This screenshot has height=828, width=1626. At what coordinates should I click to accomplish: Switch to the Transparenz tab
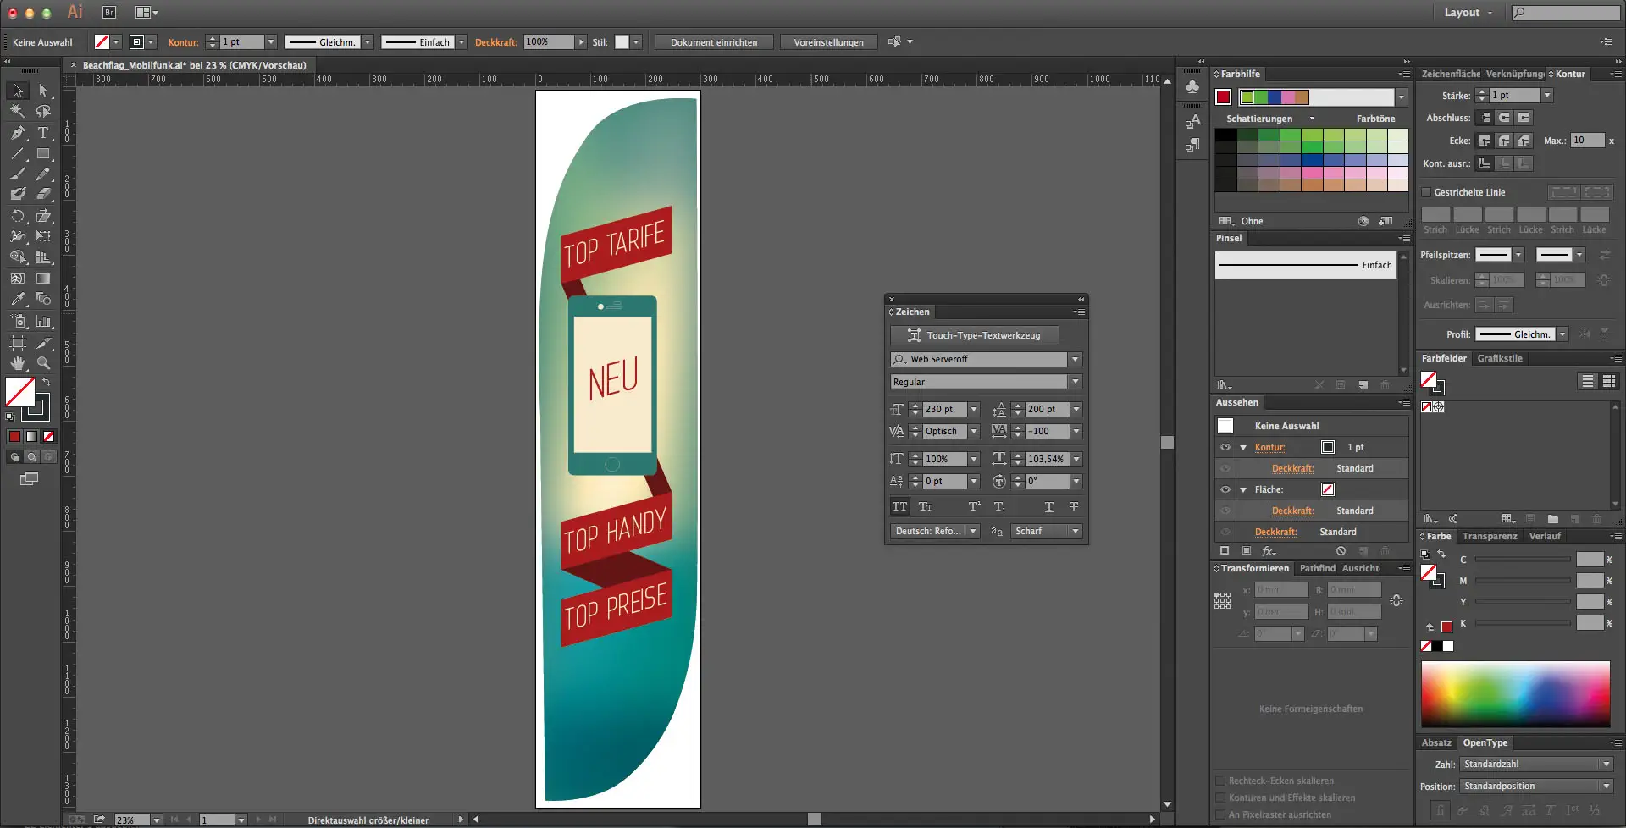point(1489,536)
